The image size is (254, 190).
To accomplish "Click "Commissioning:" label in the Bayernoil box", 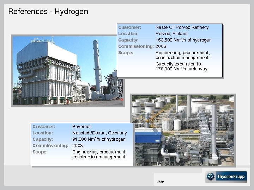I will [x=50, y=146].
